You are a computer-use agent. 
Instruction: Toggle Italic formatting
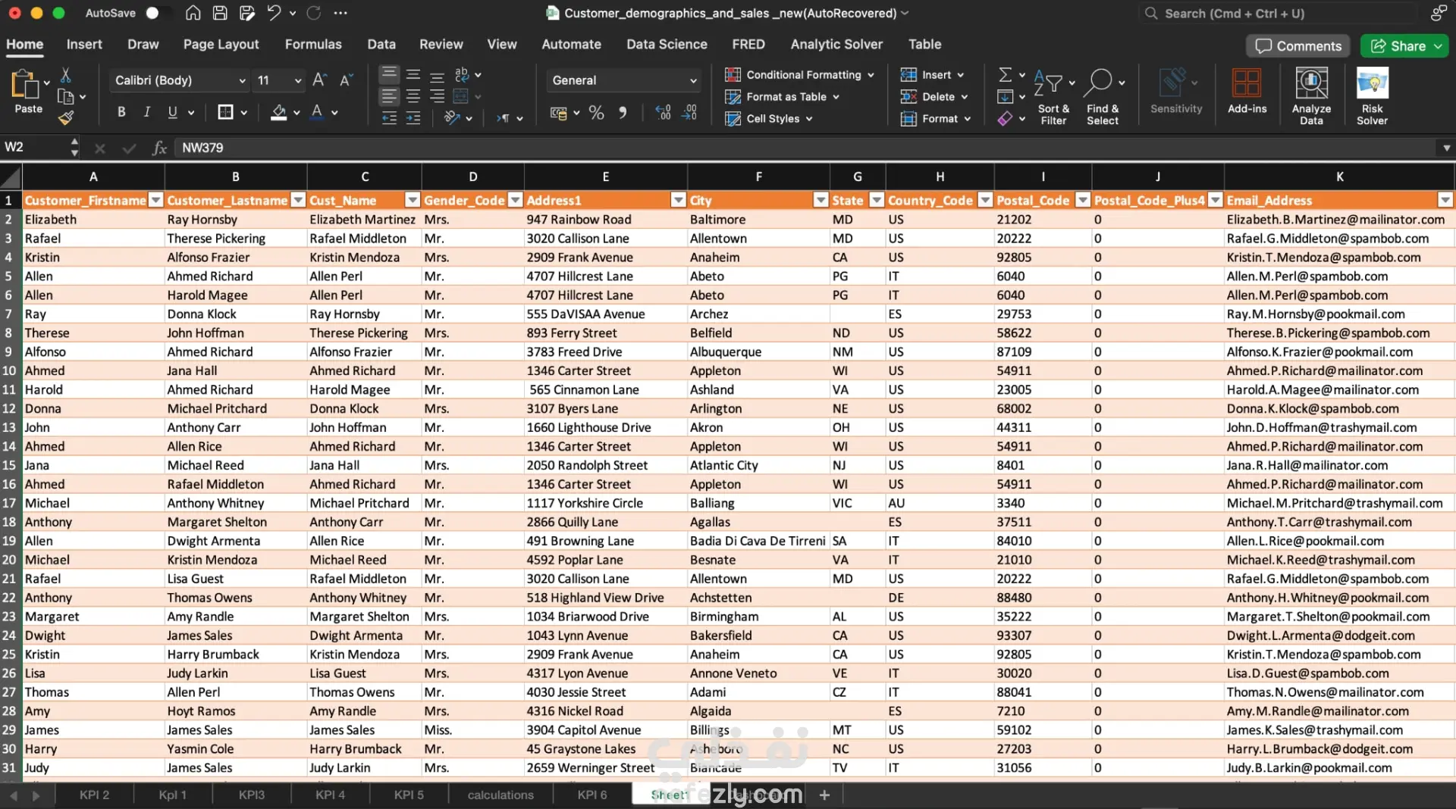click(x=147, y=112)
